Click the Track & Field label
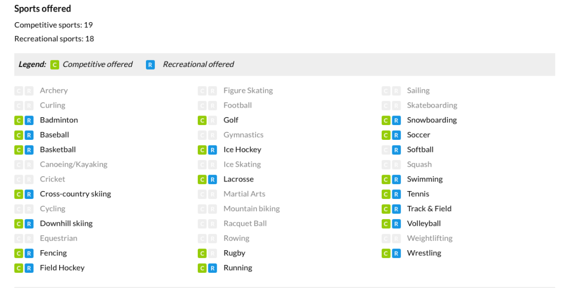571x294 pixels. (x=429, y=208)
